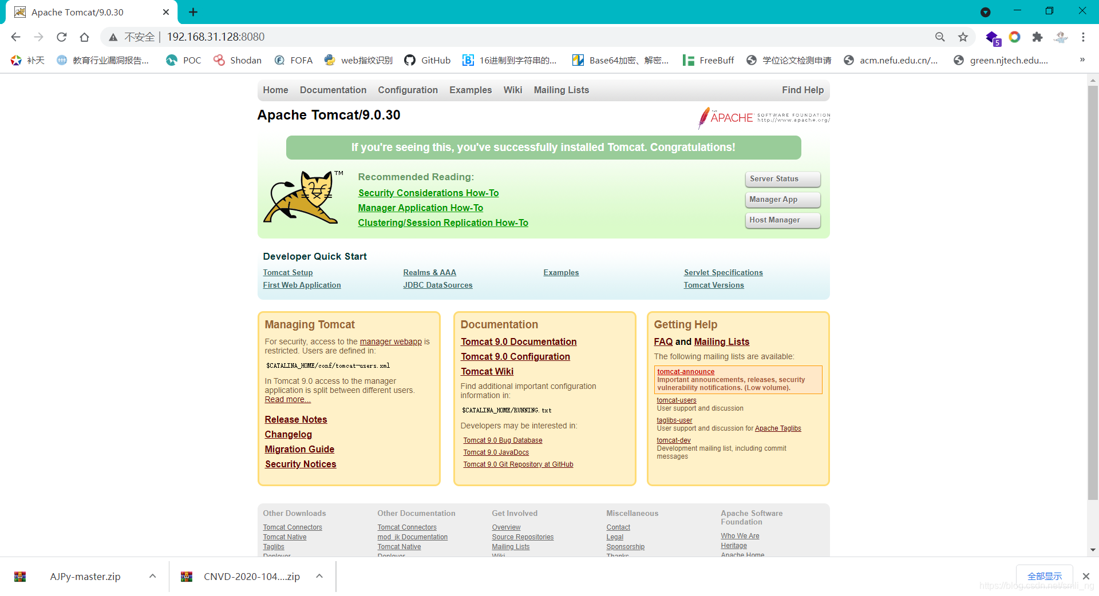Click the Home navigation item
Image resolution: width=1099 pixels, height=596 pixels.
[275, 90]
